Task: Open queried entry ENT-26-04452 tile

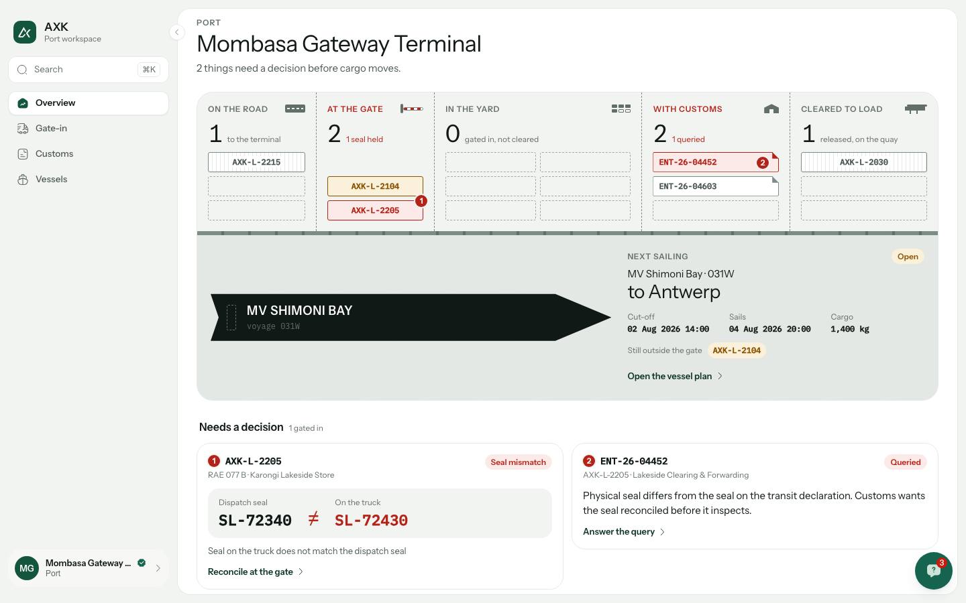Action: click(716, 162)
